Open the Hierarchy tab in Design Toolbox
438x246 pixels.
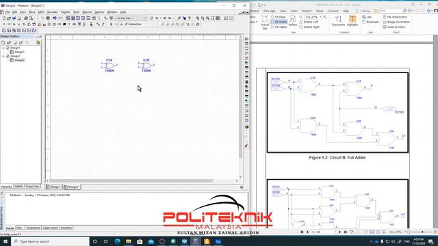[x=6, y=187]
